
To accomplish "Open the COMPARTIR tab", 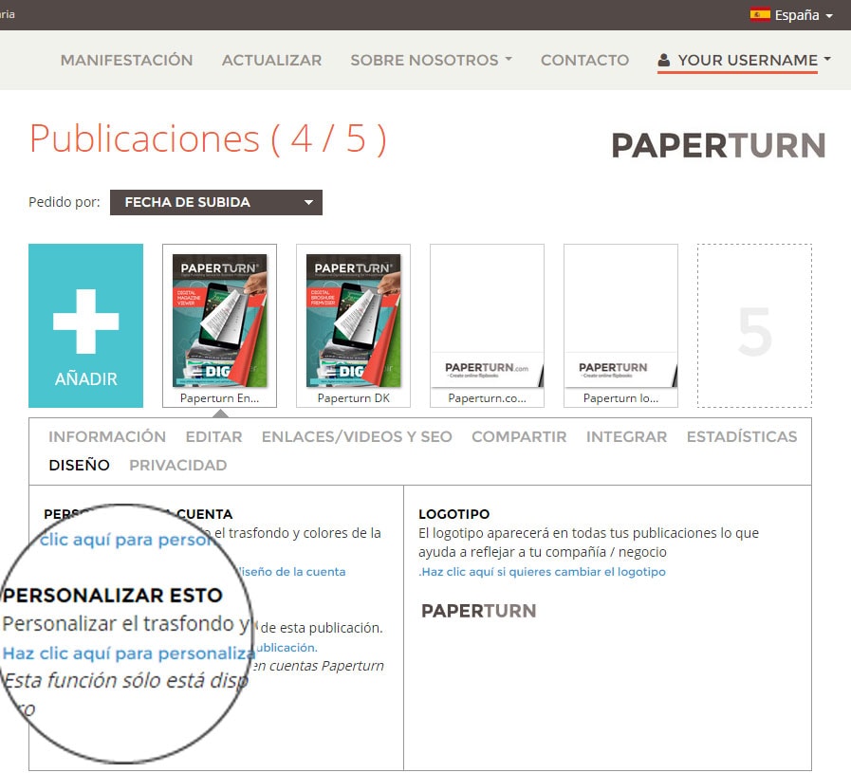I will pos(519,436).
